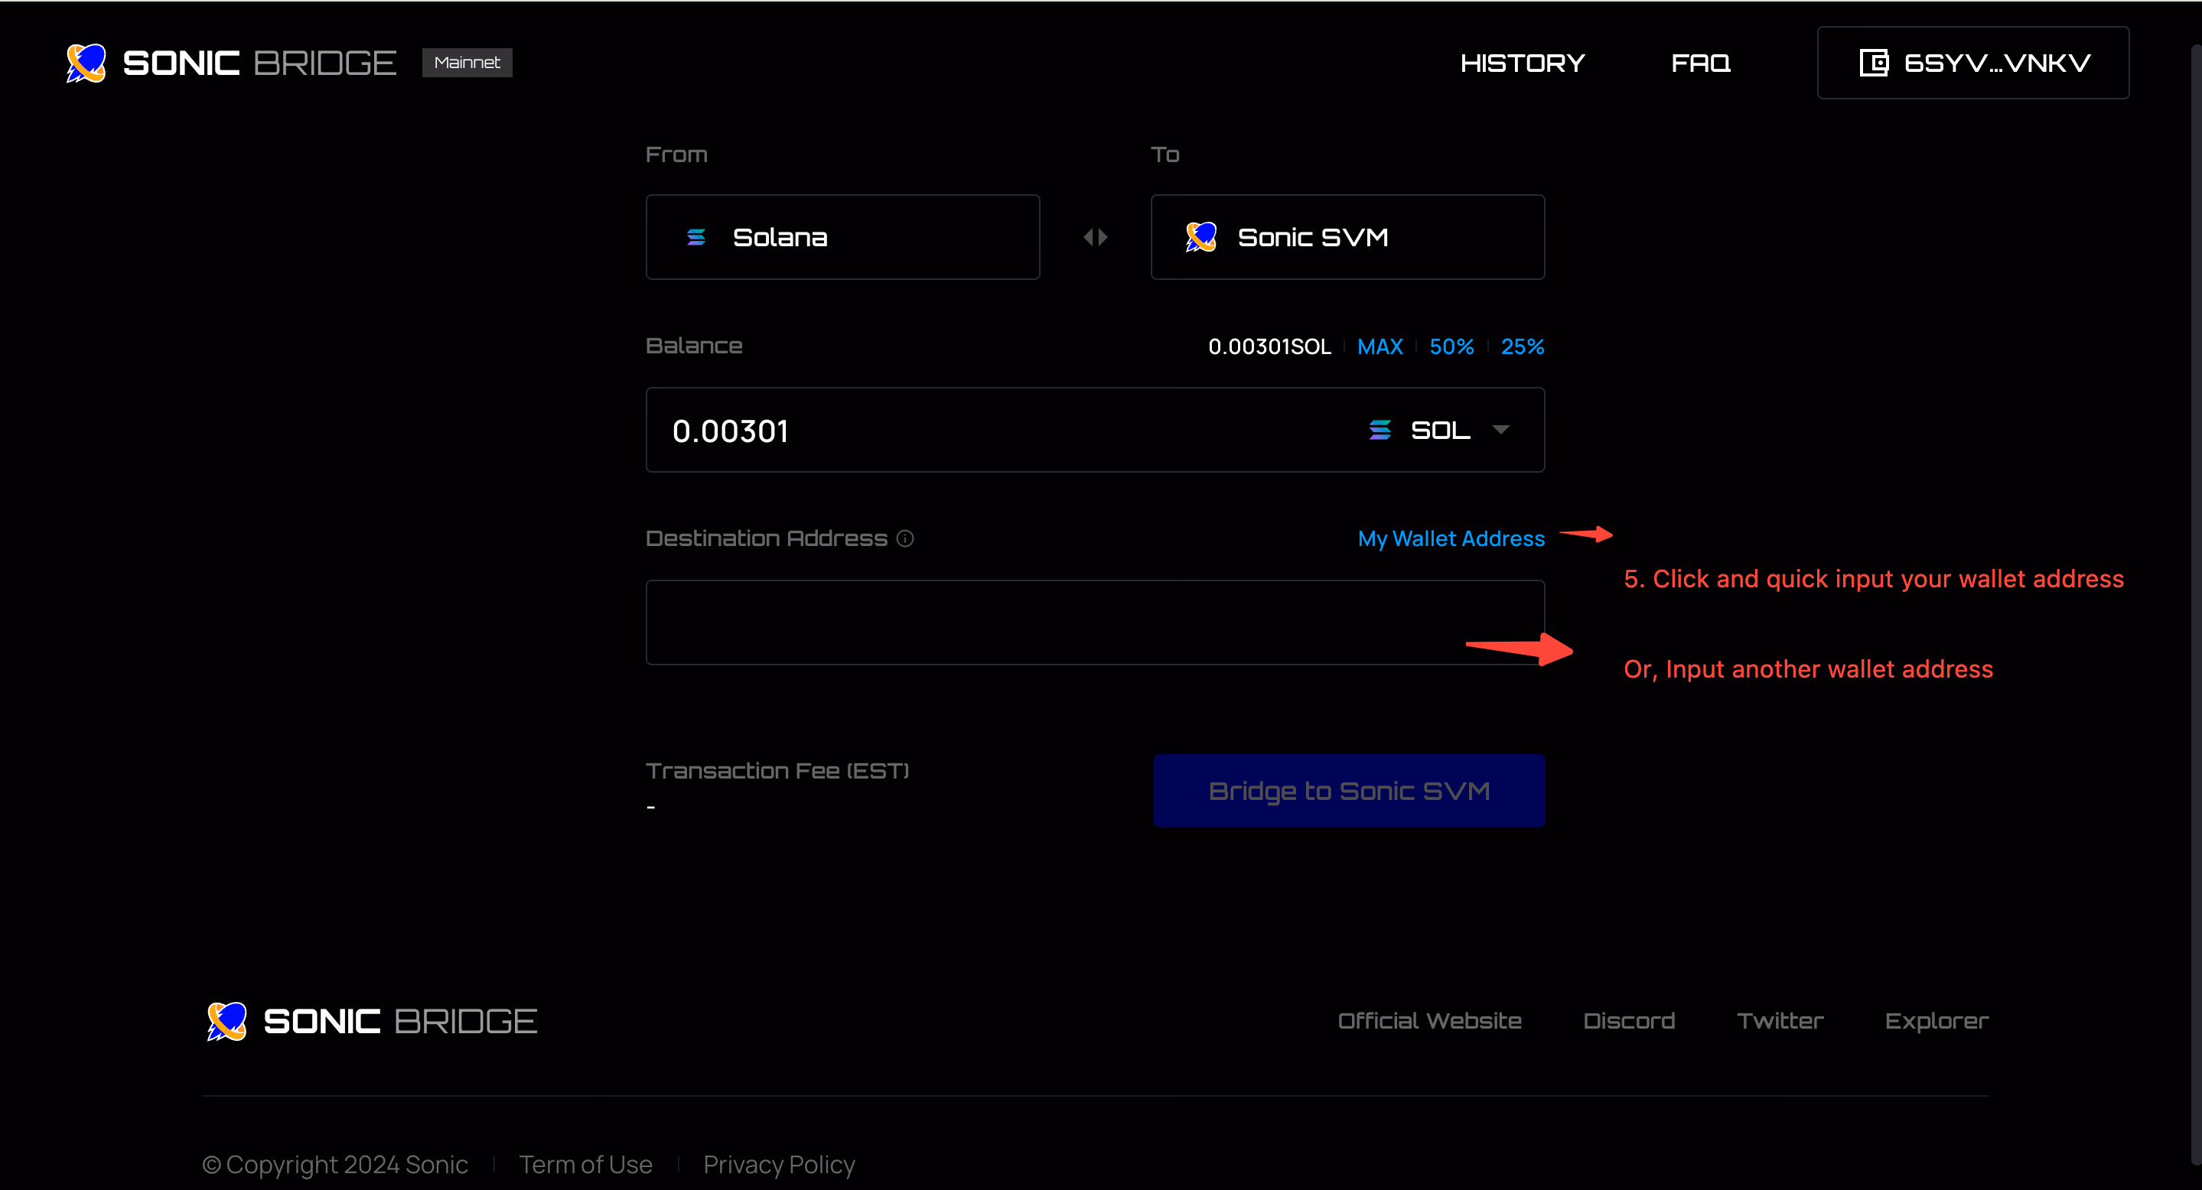This screenshot has height=1190, width=2202.
Task: Click the Destination Address label
Action: pos(766,538)
